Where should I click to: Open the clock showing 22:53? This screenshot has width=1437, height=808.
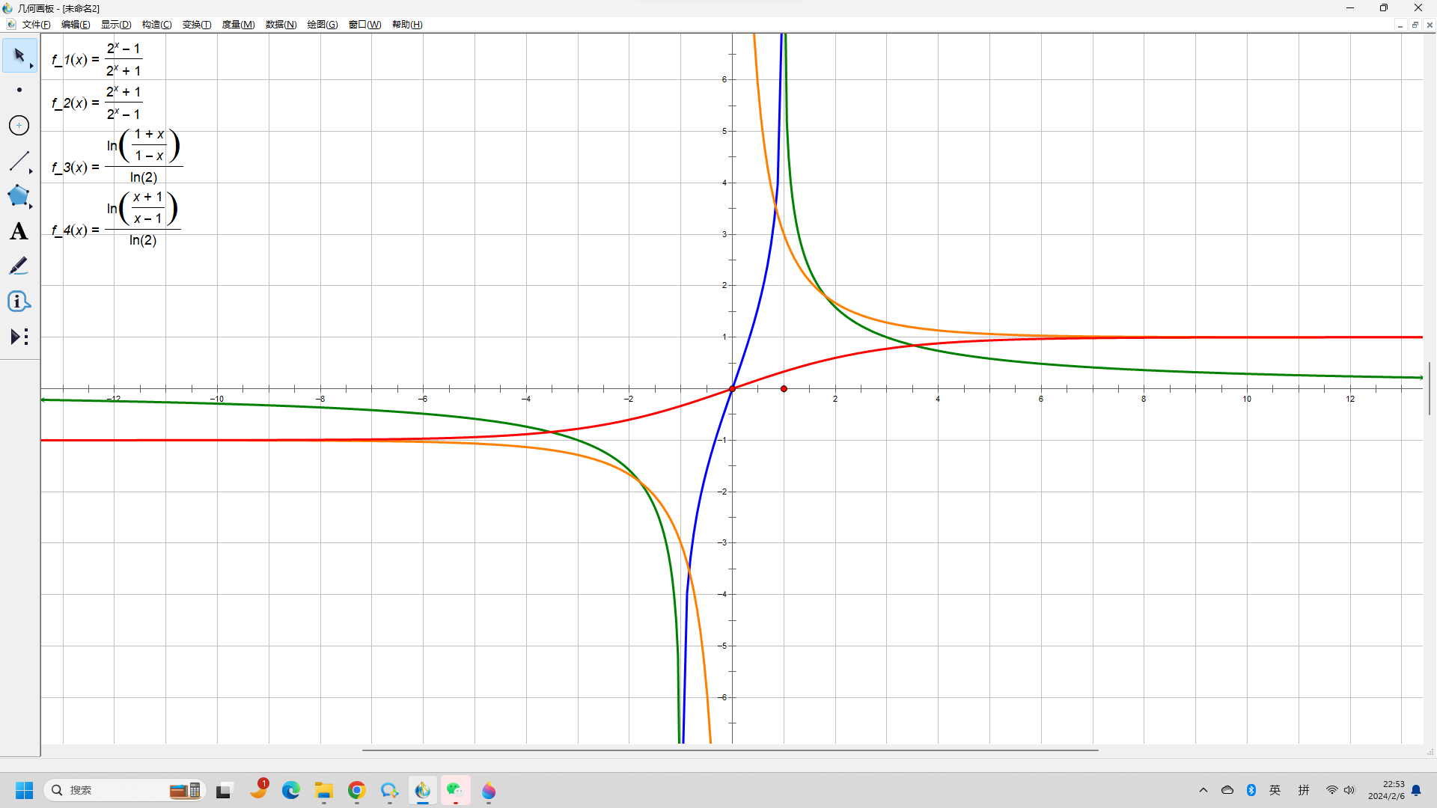[x=1386, y=790]
